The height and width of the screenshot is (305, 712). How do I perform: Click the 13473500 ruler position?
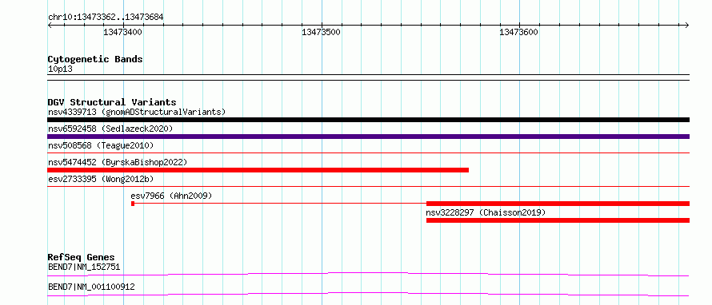click(321, 32)
